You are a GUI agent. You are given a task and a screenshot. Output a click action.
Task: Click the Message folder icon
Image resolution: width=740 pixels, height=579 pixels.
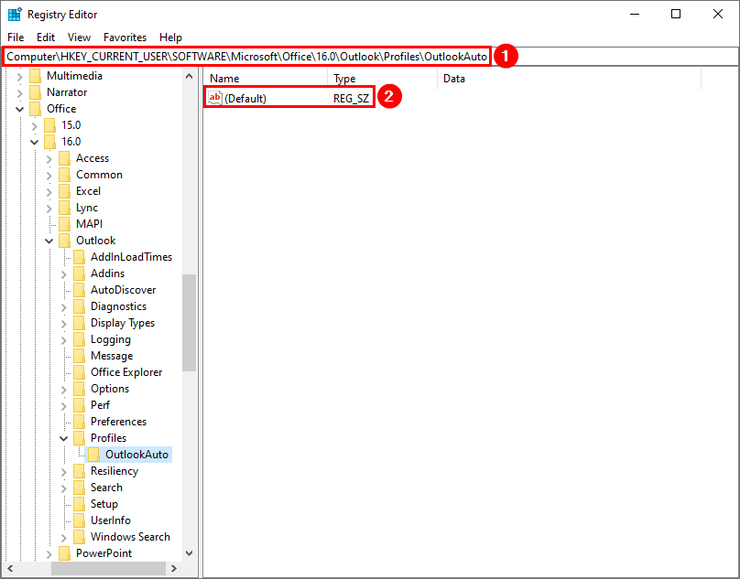pyautogui.click(x=79, y=356)
